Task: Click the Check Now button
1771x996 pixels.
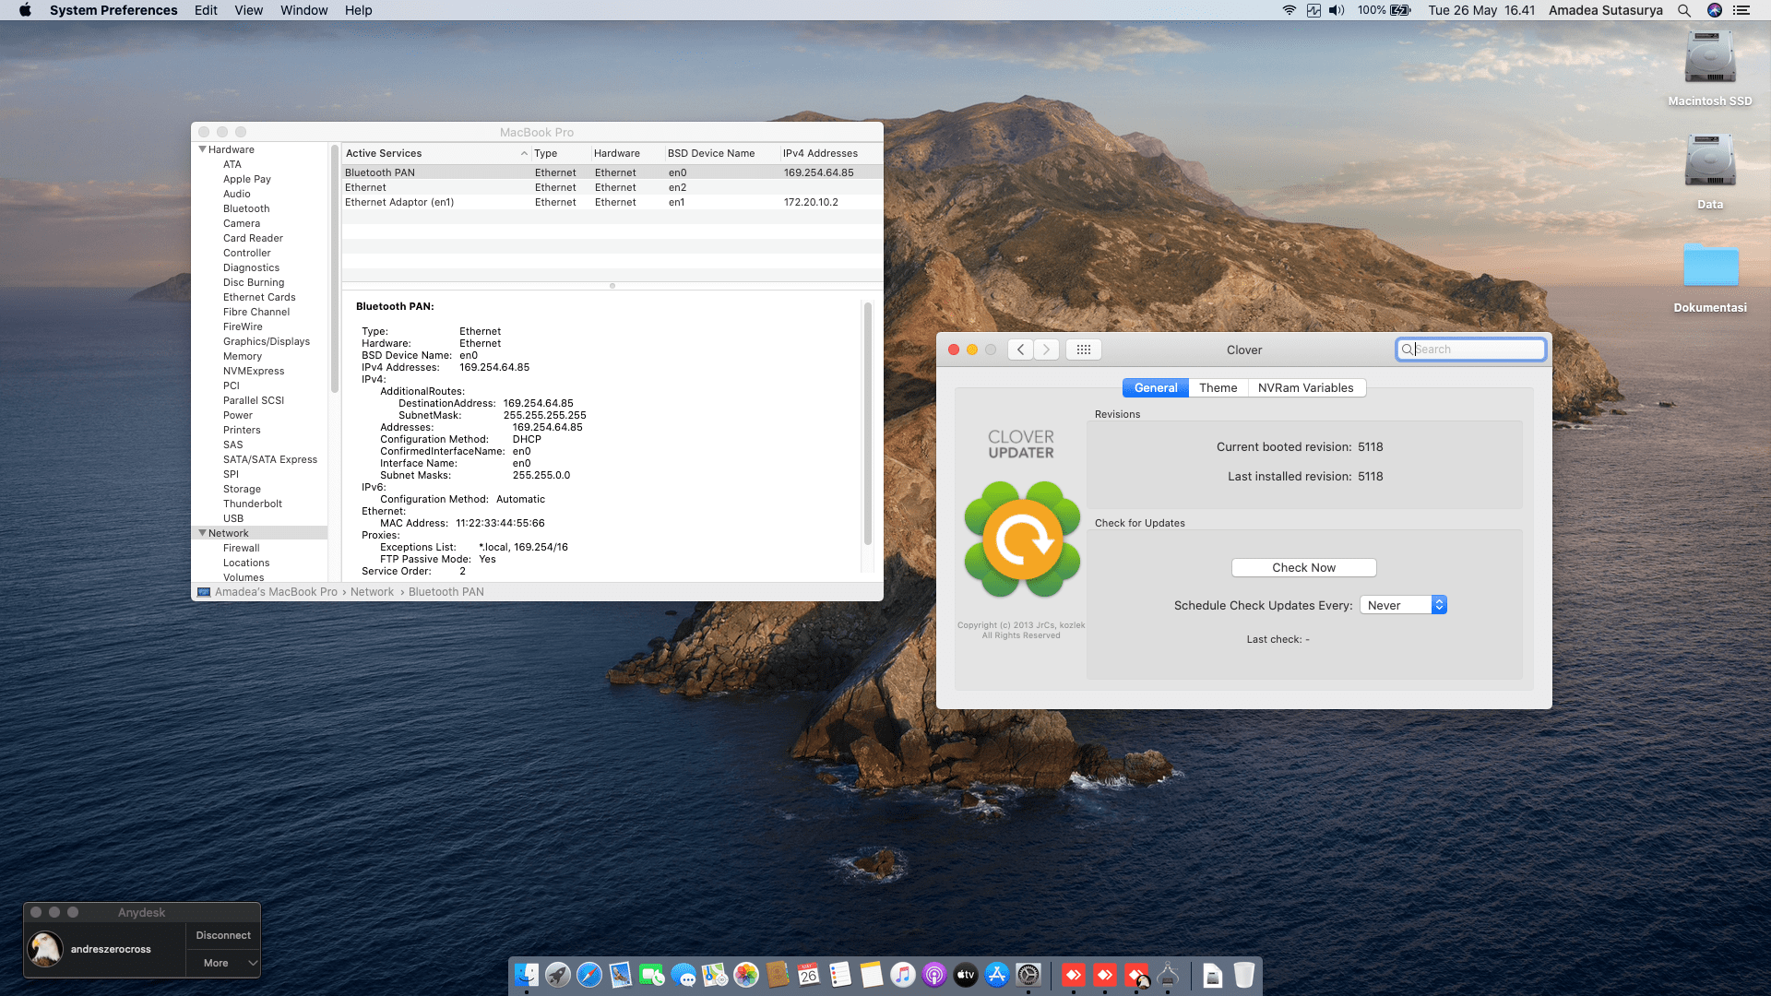Action: [1303, 568]
